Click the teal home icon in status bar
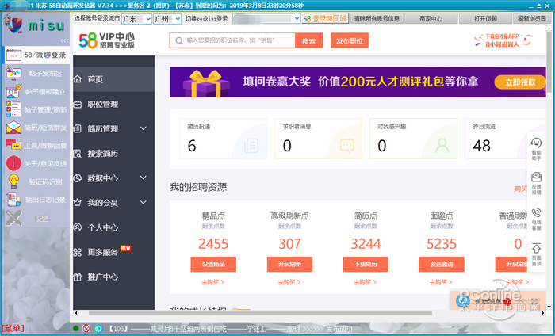 pyautogui.click(x=99, y=329)
